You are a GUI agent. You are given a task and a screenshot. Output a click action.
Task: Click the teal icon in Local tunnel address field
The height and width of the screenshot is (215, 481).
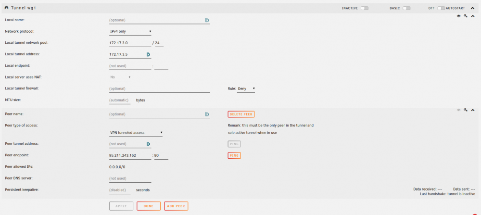148,54
